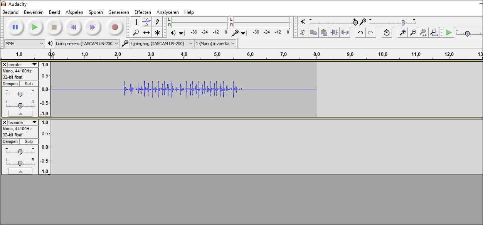Click the Play-at-speed green arrow
Image resolution: width=483 pixels, height=225 pixels.
[x=448, y=32]
